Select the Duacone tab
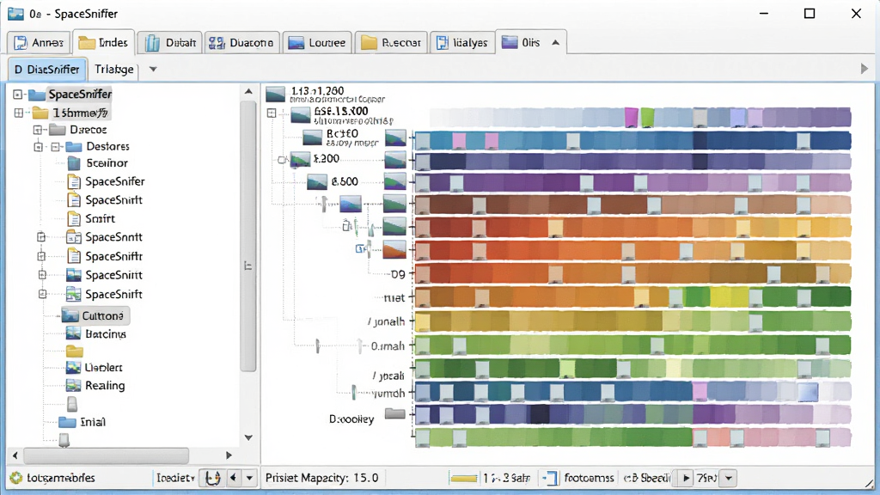 pyautogui.click(x=241, y=43)
